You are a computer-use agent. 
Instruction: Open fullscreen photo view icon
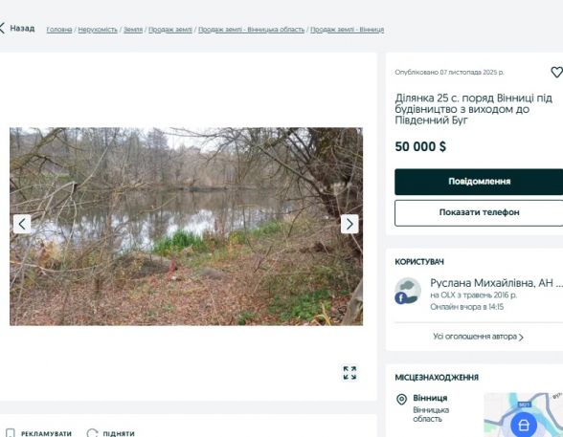pos(349,373)
